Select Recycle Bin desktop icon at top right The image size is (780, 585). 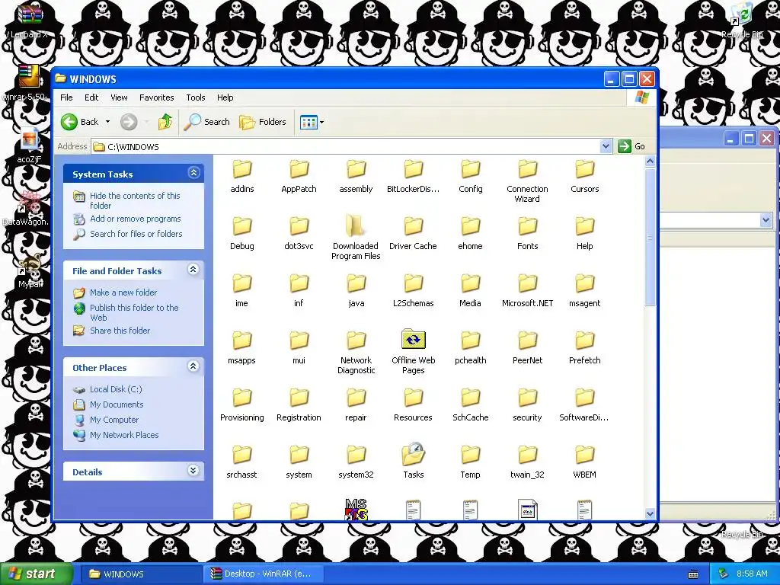tap(742, 20)
